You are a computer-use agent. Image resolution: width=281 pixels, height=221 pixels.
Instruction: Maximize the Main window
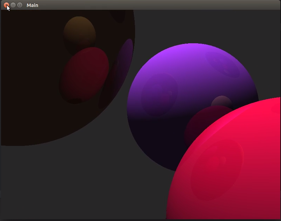pyautogui.click(x=20, y=5)
